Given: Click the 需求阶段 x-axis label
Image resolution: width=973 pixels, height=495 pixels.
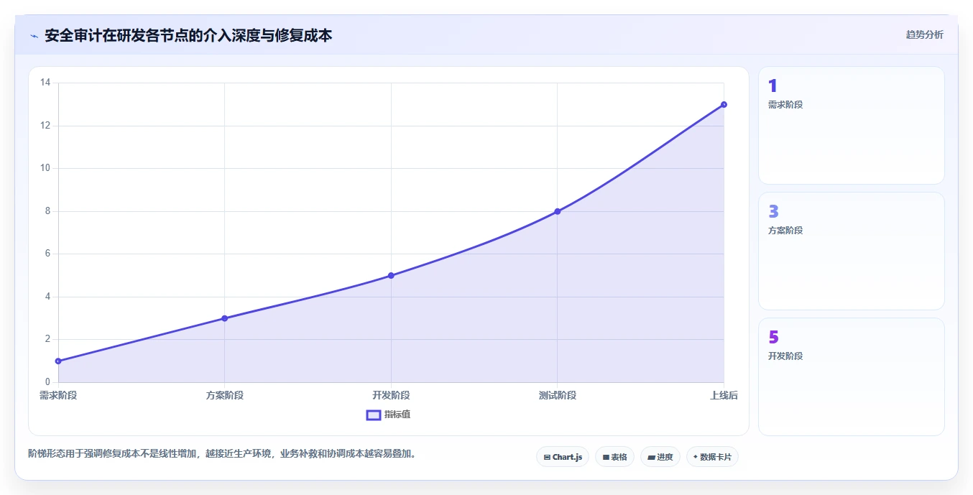Looking at the screenshot, I should [x=58, y=395].
